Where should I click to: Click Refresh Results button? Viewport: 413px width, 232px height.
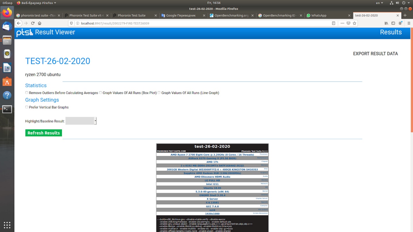[43, 133]
